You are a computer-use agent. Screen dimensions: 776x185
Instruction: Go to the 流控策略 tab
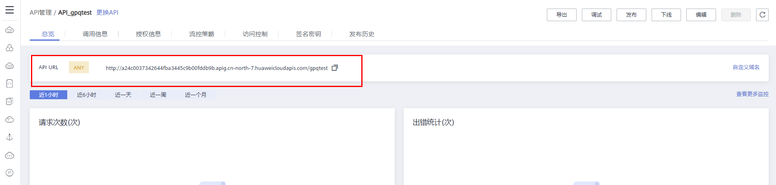pyautogui.click(x=202, y=34)
